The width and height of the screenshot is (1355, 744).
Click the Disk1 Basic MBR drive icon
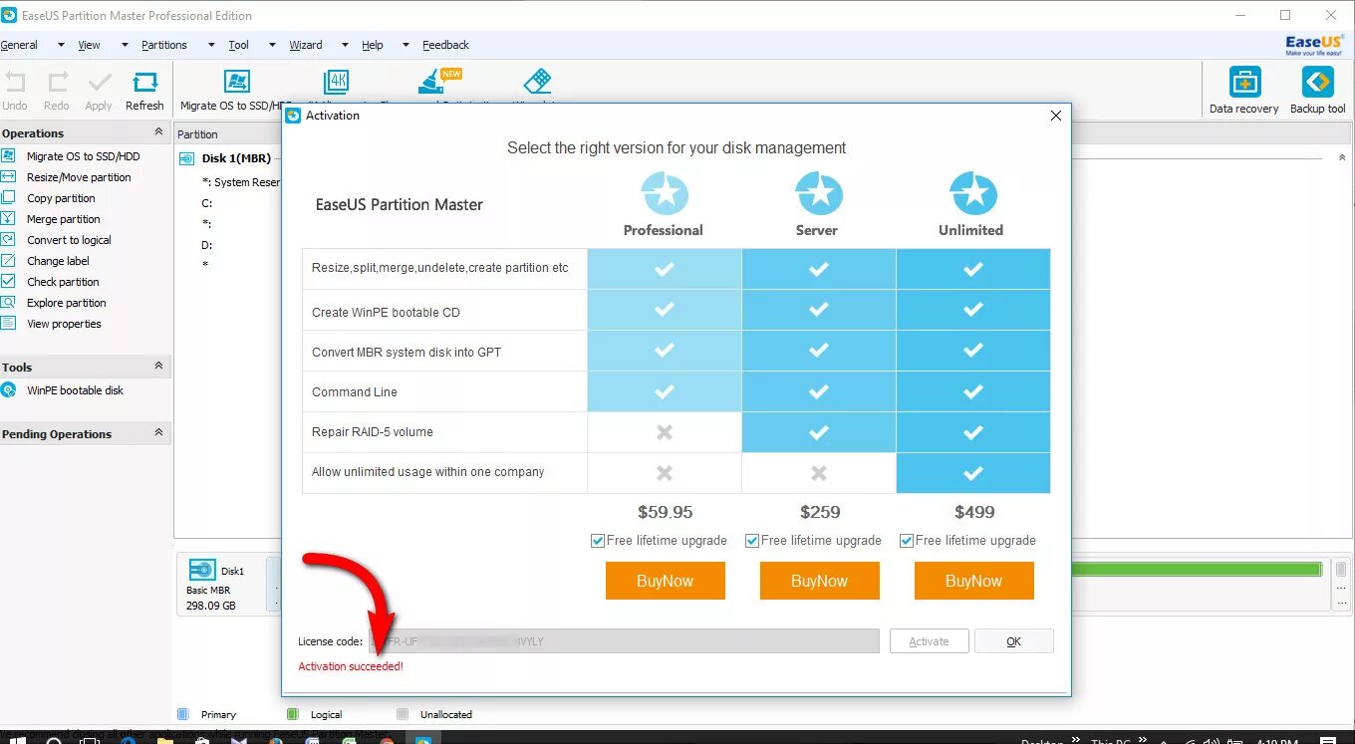(x=202, y=571)
